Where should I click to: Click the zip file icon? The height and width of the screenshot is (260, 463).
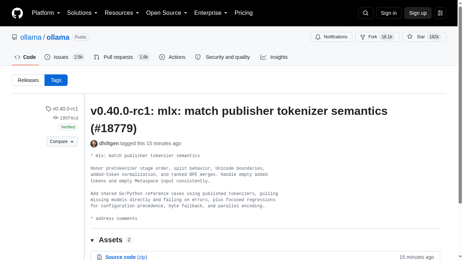point(99,257)
